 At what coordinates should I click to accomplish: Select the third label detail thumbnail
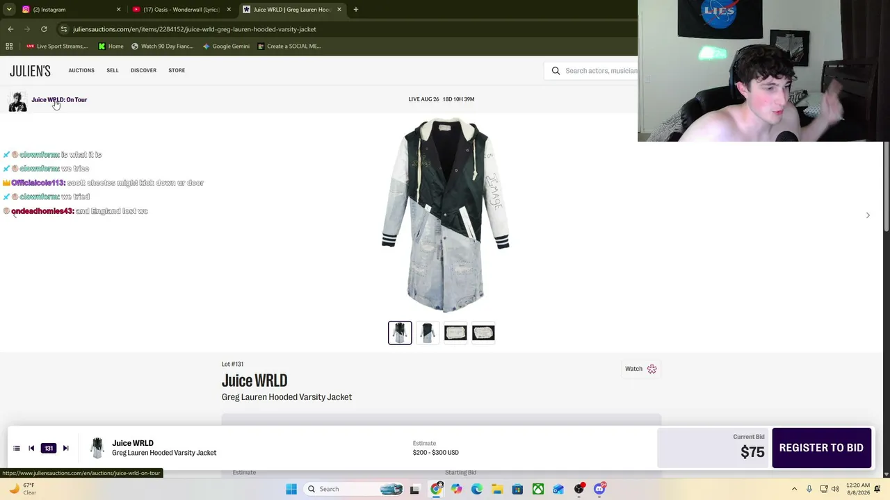[455, 333]
